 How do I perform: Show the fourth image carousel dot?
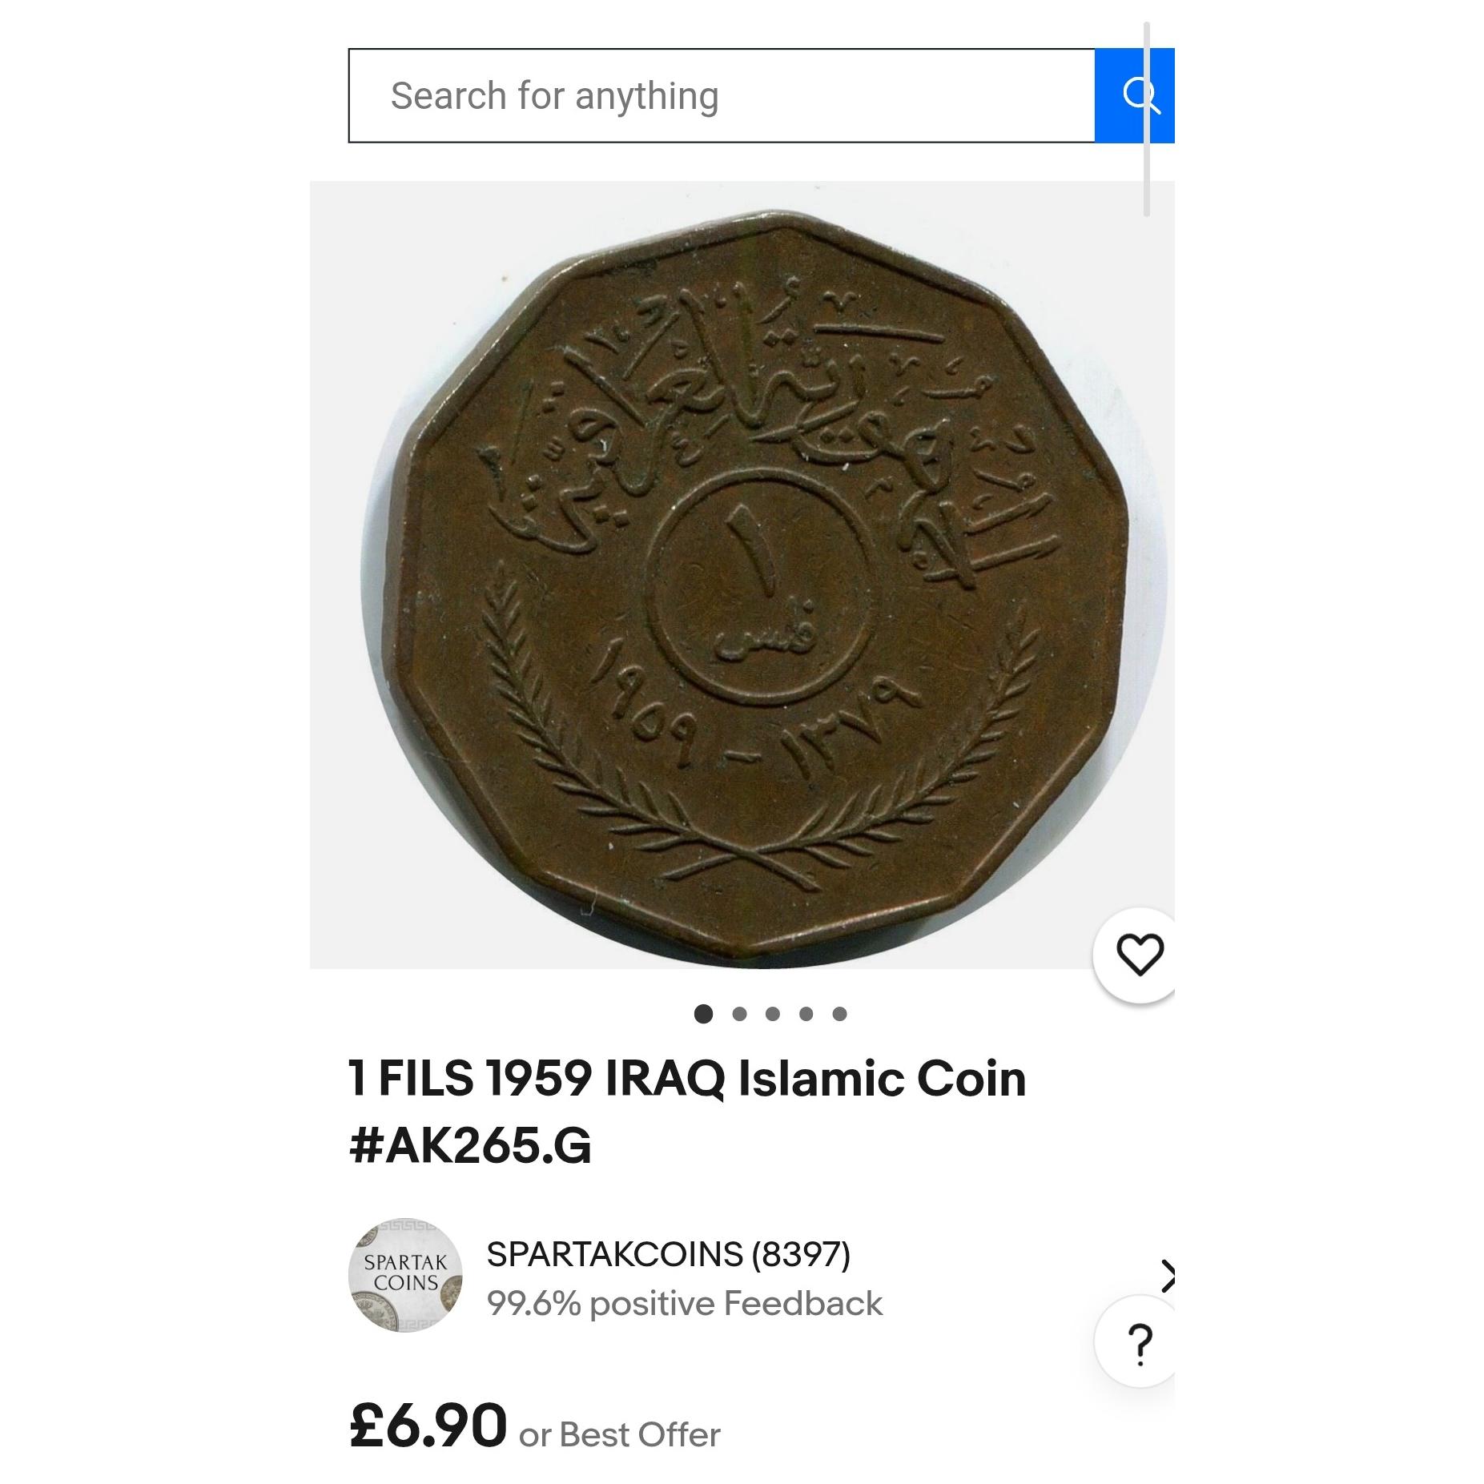[x=806, y=1014]
